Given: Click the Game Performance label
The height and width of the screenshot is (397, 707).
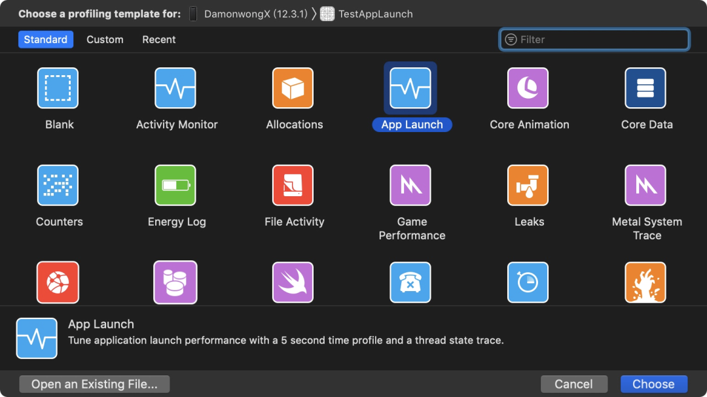Looking at the screenshot, I should pyautogui.click(x=412, y=228).
